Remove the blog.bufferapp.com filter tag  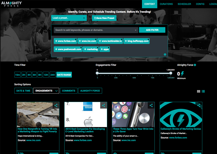click(x=148, y=39)
